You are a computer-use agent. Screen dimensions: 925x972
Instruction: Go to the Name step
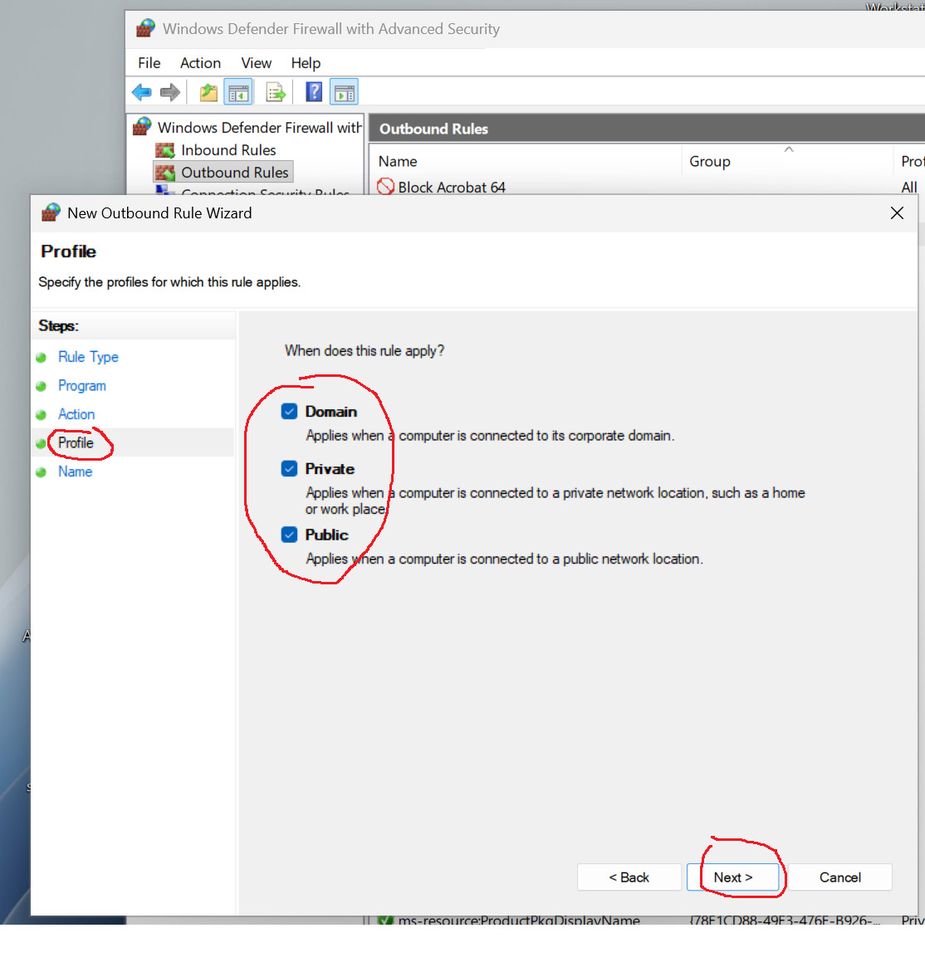[x=75, y=471]
